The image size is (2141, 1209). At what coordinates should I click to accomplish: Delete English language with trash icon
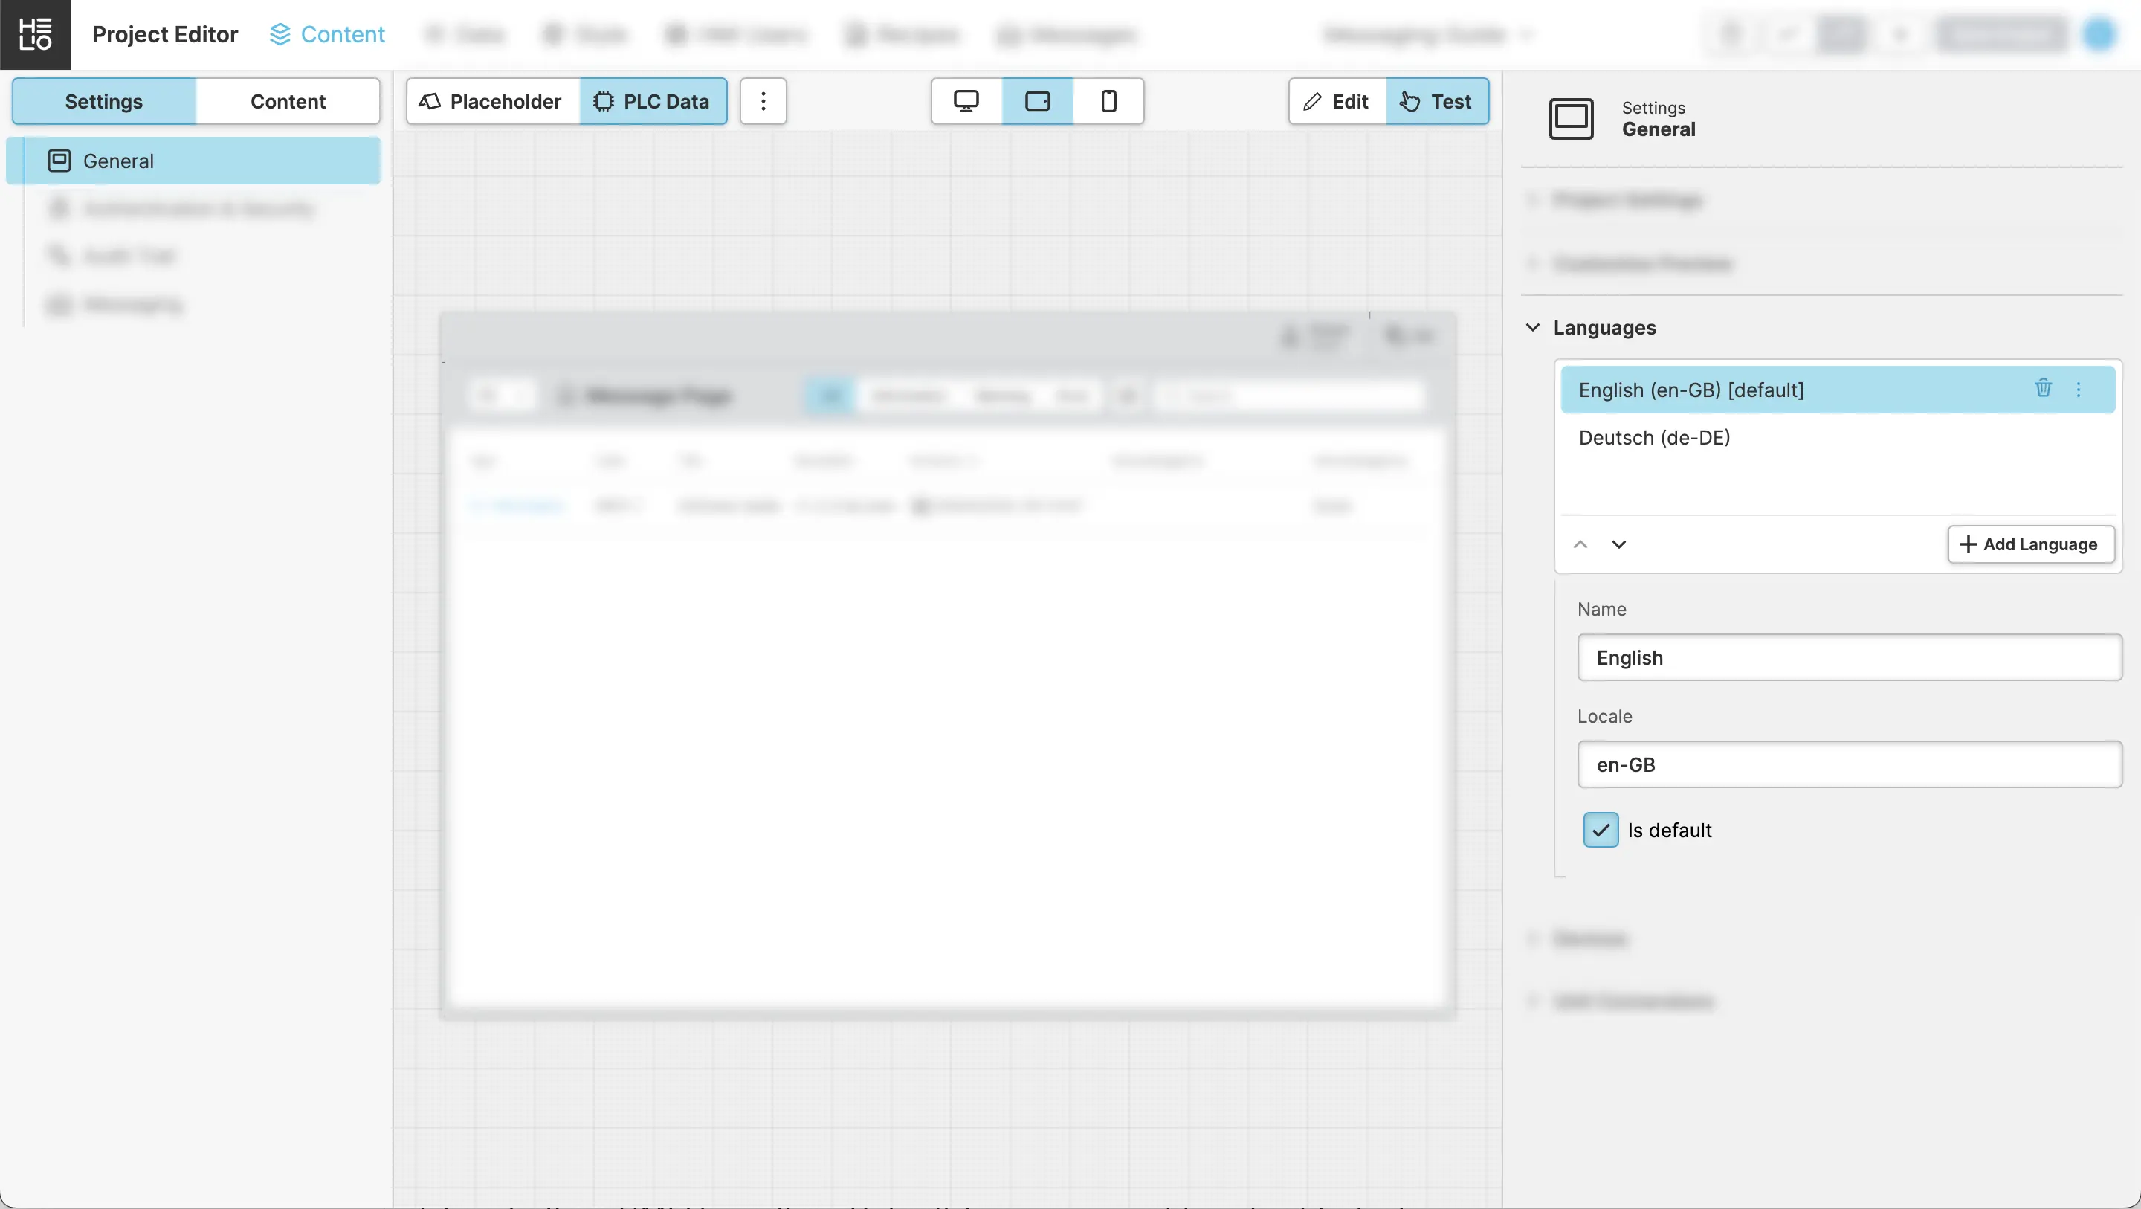pos(2043,388)
